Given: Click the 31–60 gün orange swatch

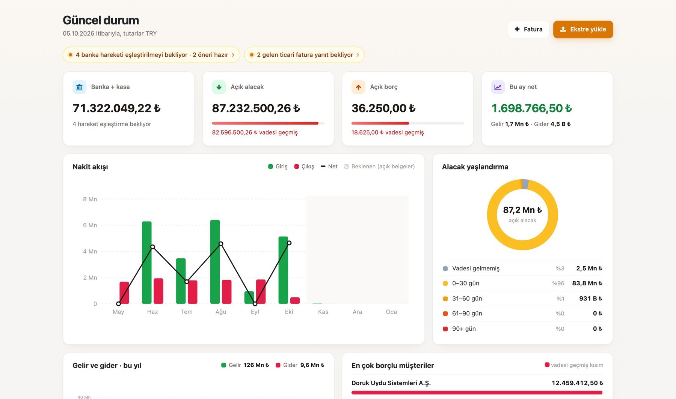Looking at the screenshot, I should point(445,299).
